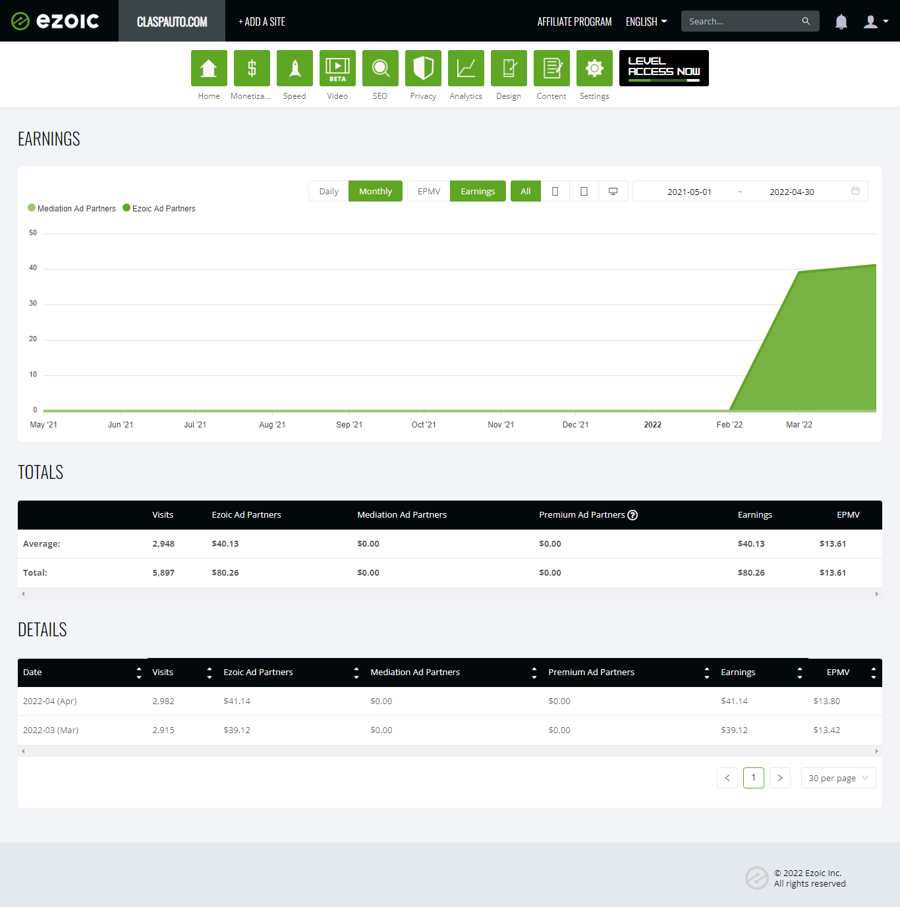The image size is (900, 907).
Task: Edit the end date 2022-04-30
Action: 792,192
